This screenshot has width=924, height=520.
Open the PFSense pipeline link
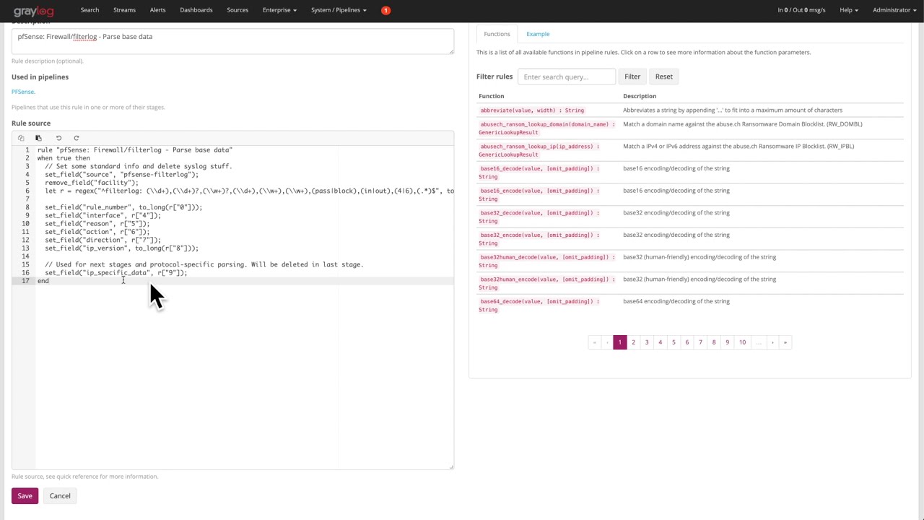point(22,92)
